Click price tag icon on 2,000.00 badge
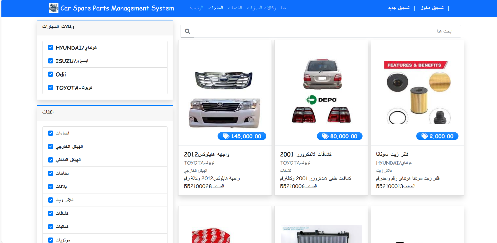Image resolution: width=497 pixels, height=243 pixels. click(425, 136)
